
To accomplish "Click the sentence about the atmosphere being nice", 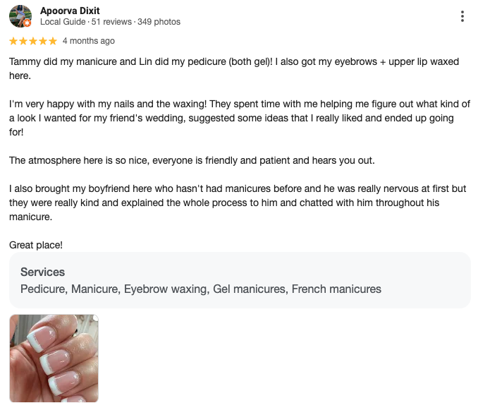I will click(192, 160).
